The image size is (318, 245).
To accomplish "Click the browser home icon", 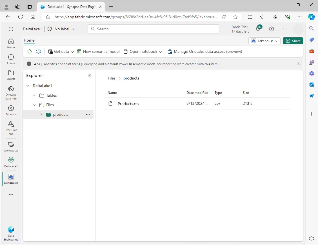I will (x=33, y=17).
